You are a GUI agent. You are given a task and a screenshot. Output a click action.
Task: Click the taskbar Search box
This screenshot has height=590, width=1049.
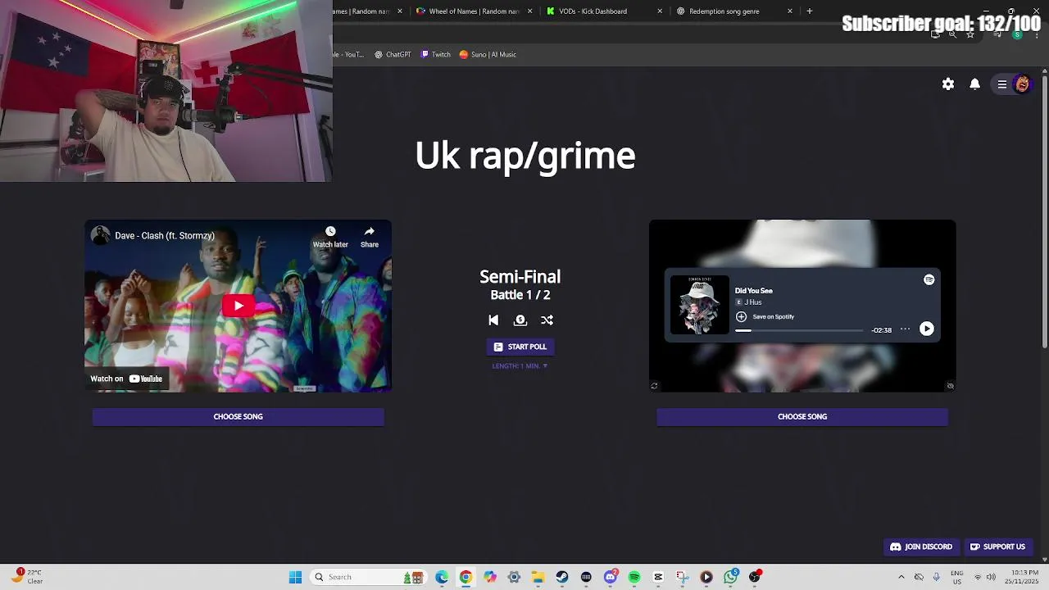pyautogui.click(x=367, y=577)
